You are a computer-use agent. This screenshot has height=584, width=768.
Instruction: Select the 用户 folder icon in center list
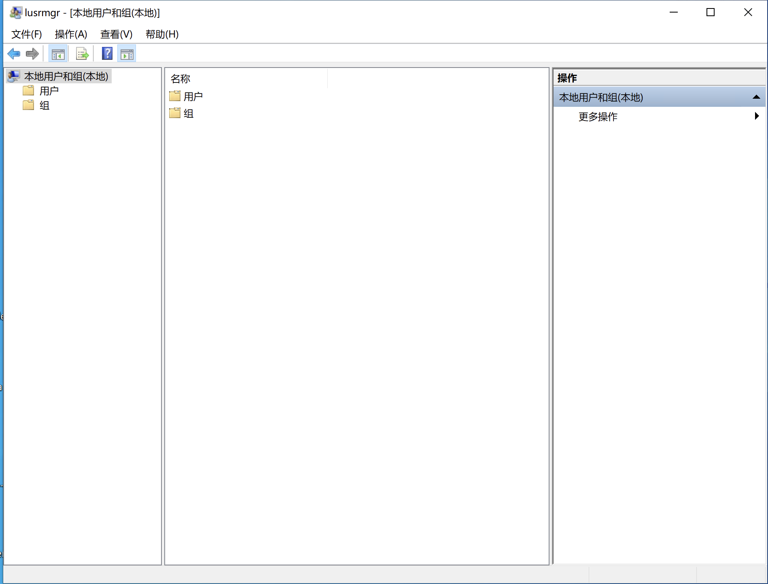(175, 96)
